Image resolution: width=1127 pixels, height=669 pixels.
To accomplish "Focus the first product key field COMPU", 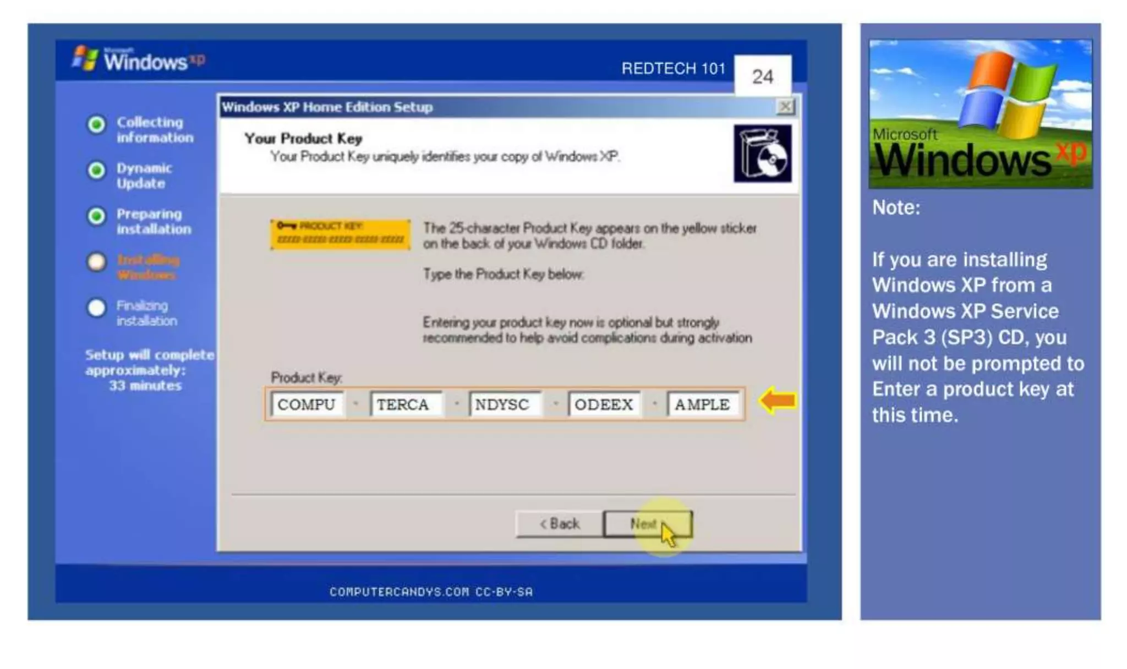I will tap(307, 404).
